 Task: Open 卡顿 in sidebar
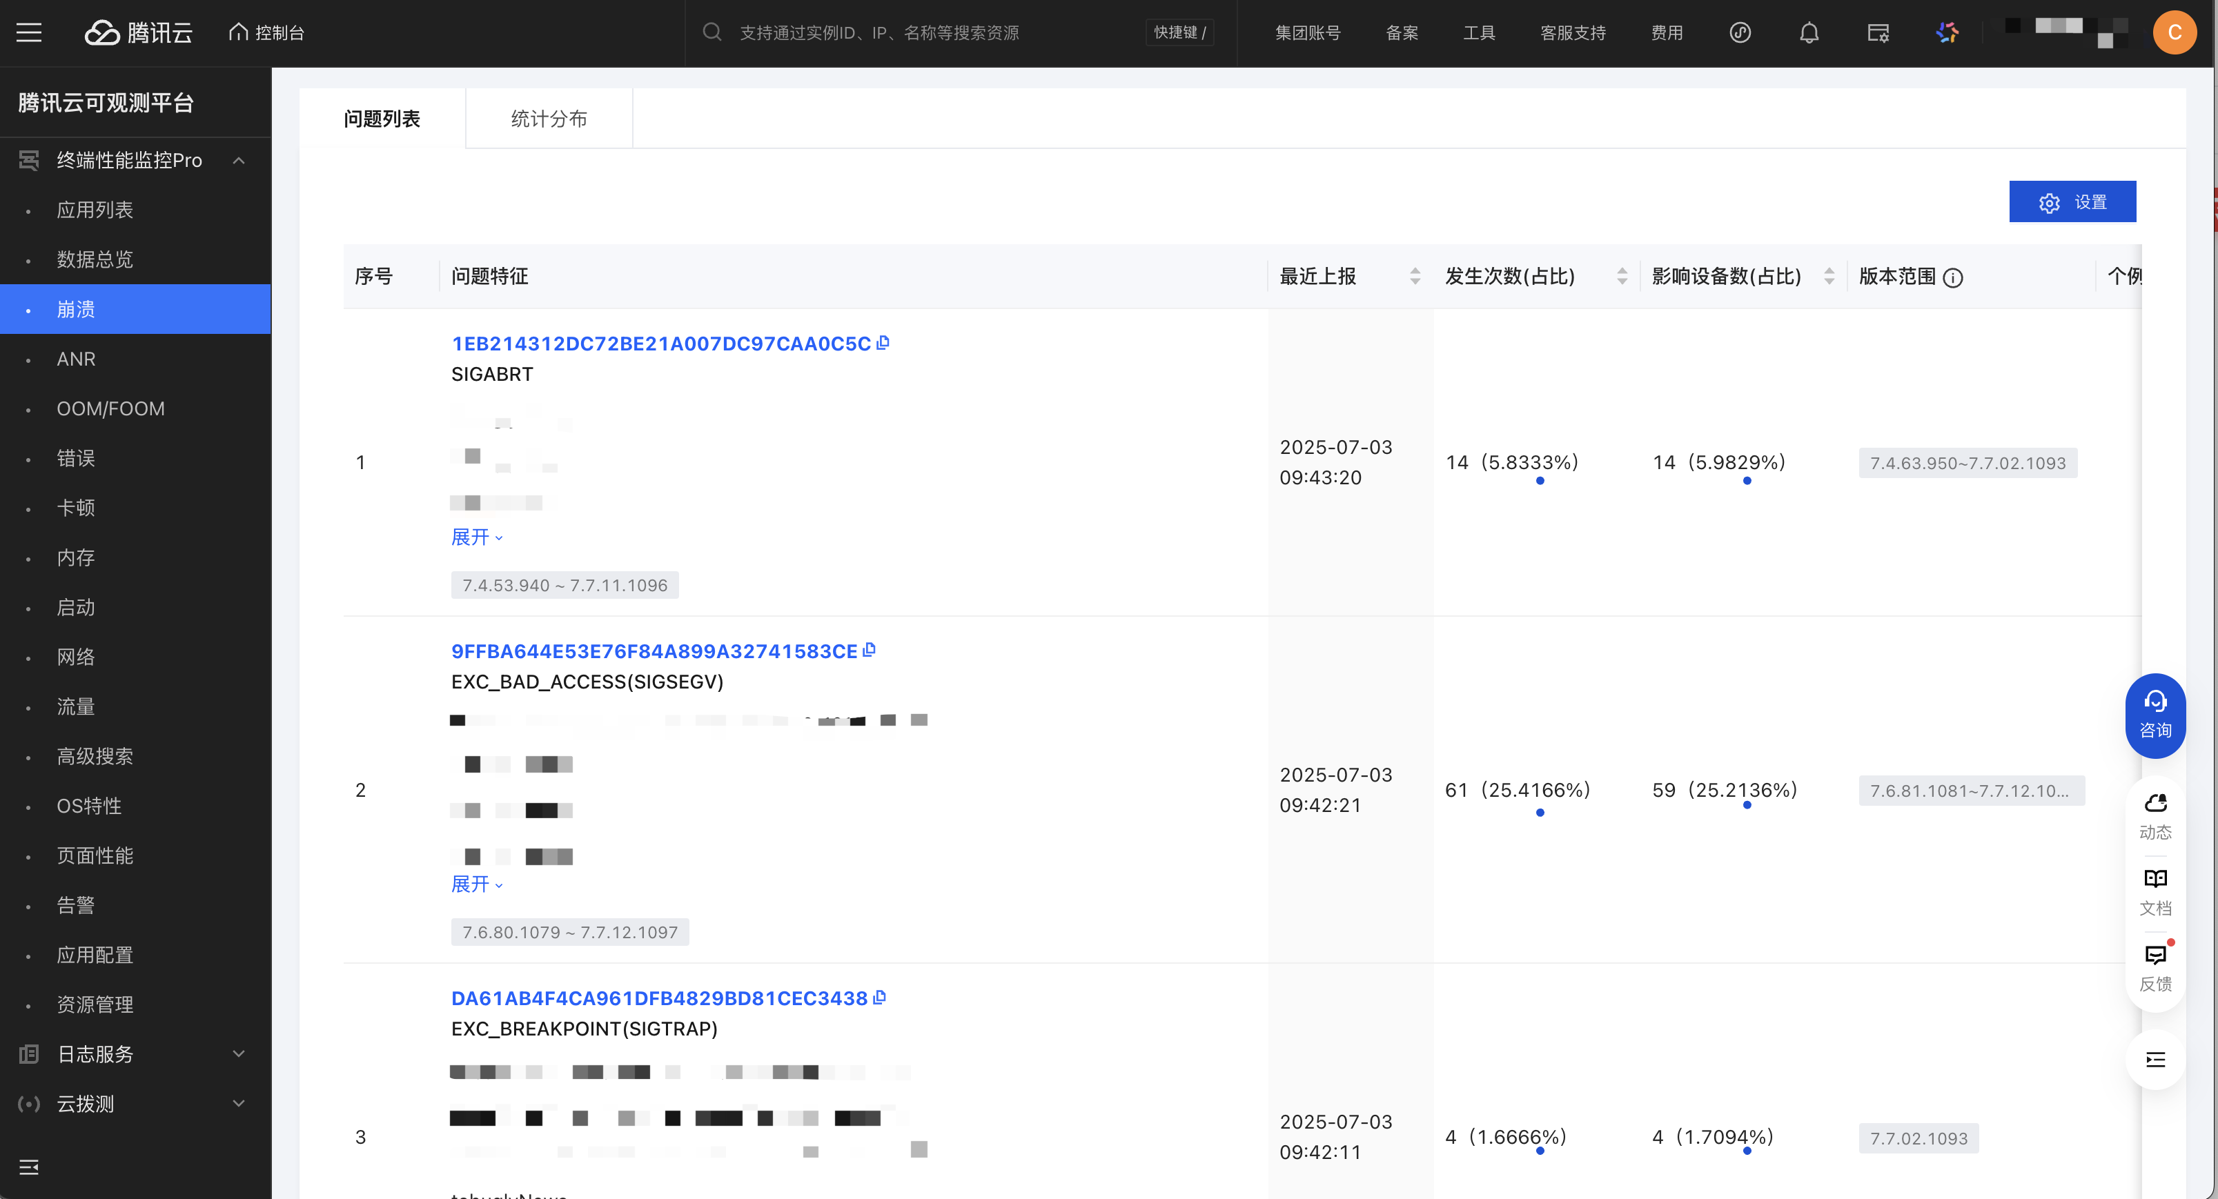[x=76, y=508]
